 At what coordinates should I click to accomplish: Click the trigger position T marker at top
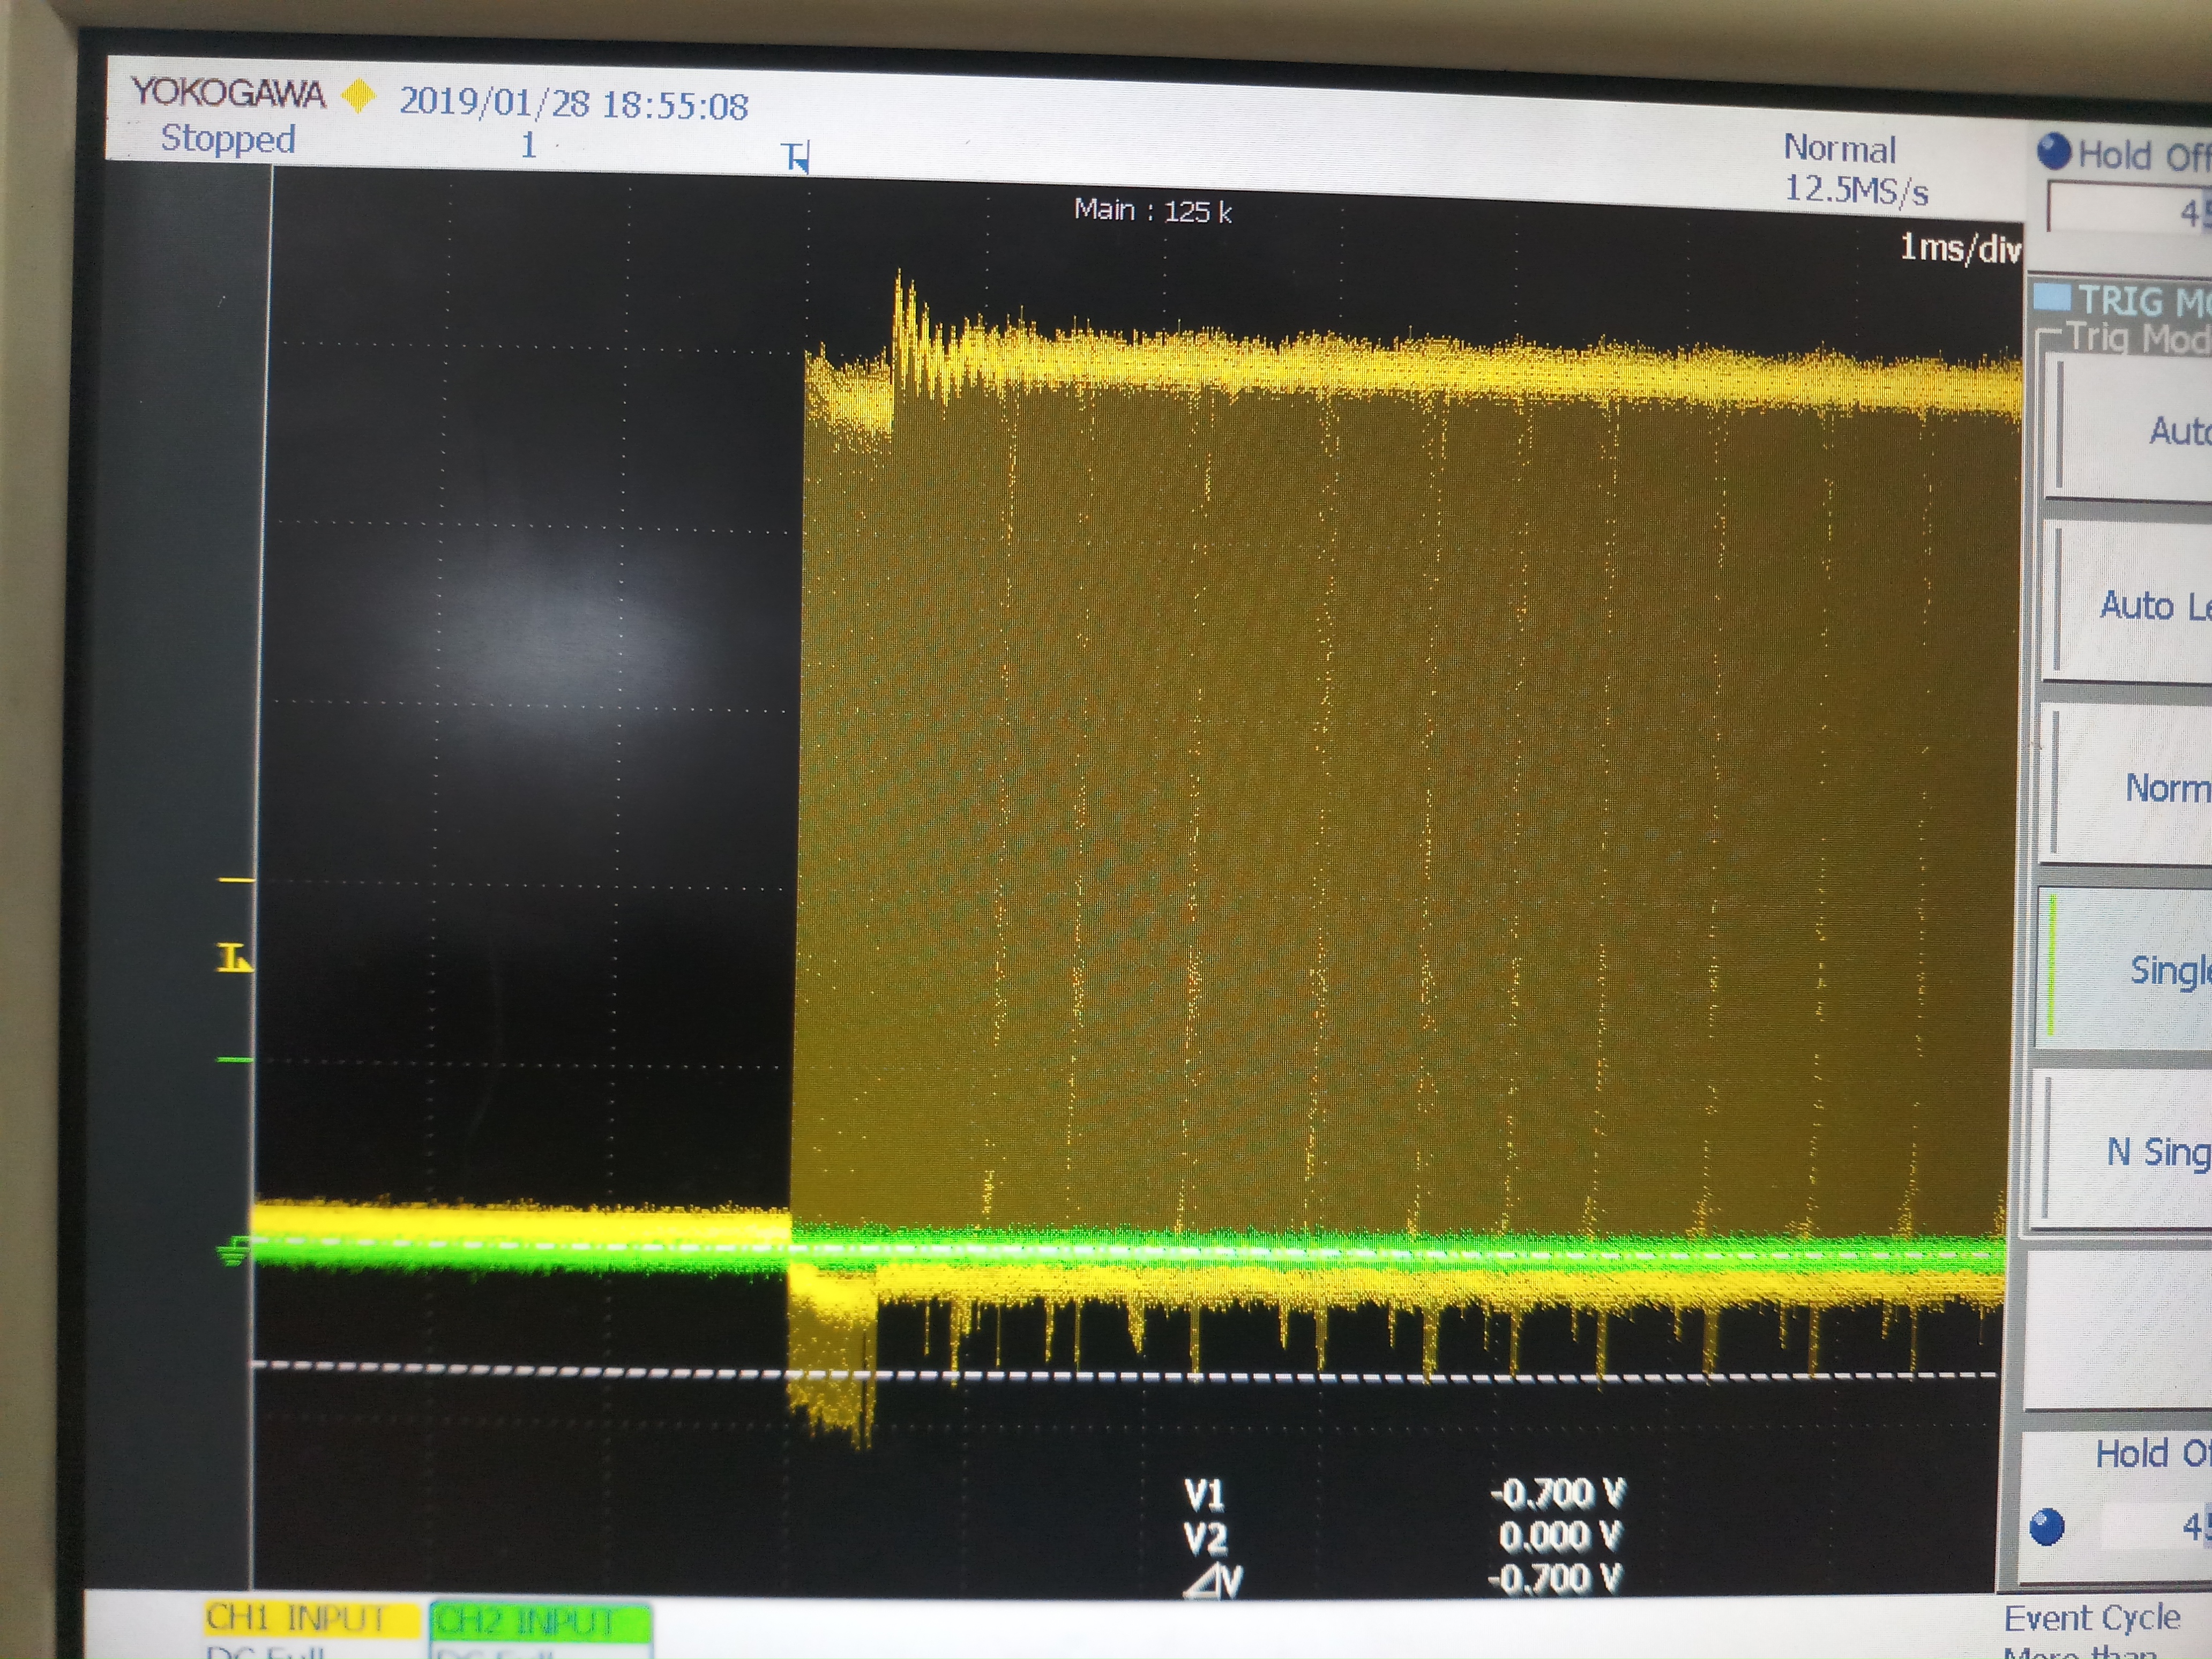[795, 157]
